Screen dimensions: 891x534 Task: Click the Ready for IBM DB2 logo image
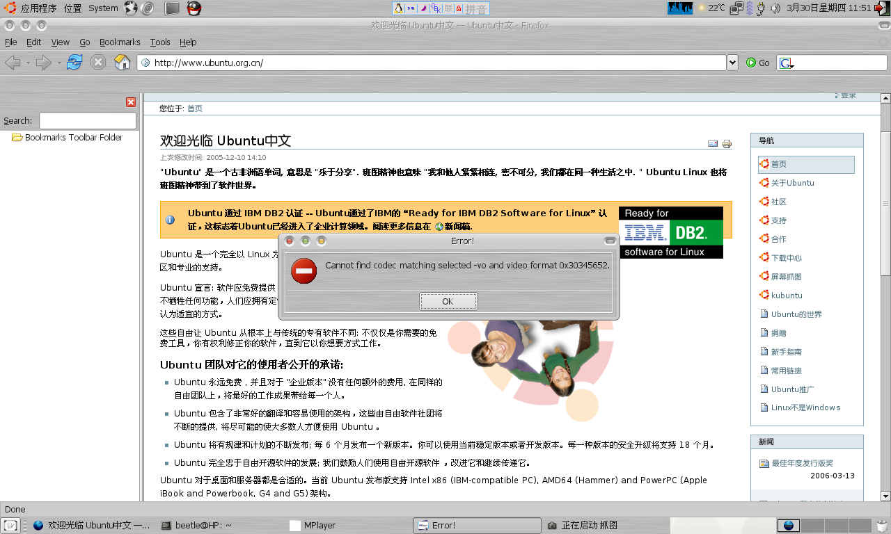pyautogui.click(x=671, y=232)
